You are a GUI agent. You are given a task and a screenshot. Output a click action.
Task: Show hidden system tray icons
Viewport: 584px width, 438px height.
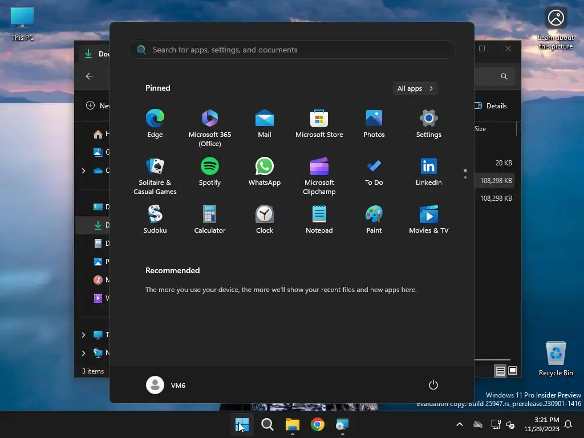click(x=460, y=424)
